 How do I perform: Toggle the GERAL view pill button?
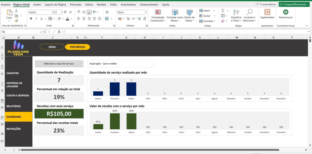click(52, 47)
